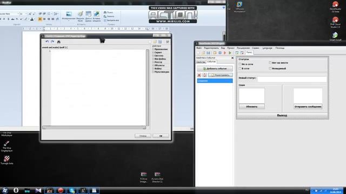Center-align text in WordPad

tap(44, 19)
